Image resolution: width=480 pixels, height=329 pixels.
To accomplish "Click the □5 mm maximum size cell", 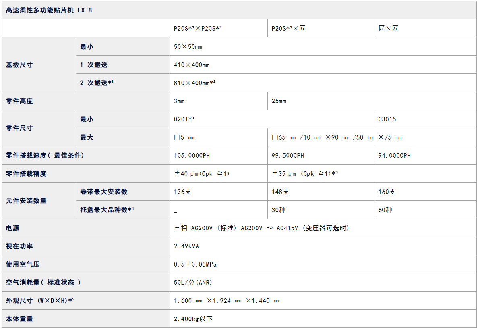I will (184, 137).
